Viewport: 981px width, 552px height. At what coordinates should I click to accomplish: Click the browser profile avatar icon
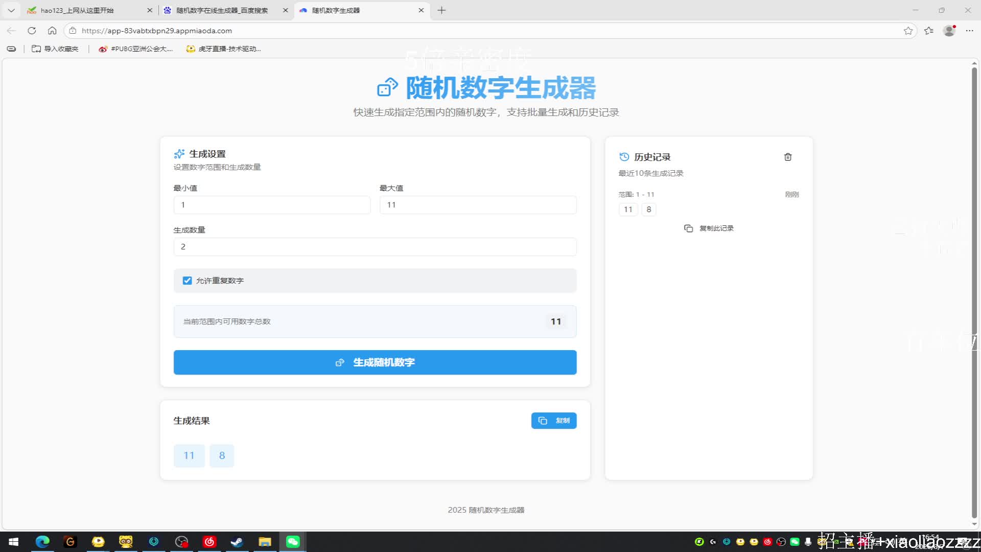coord(949,31)
